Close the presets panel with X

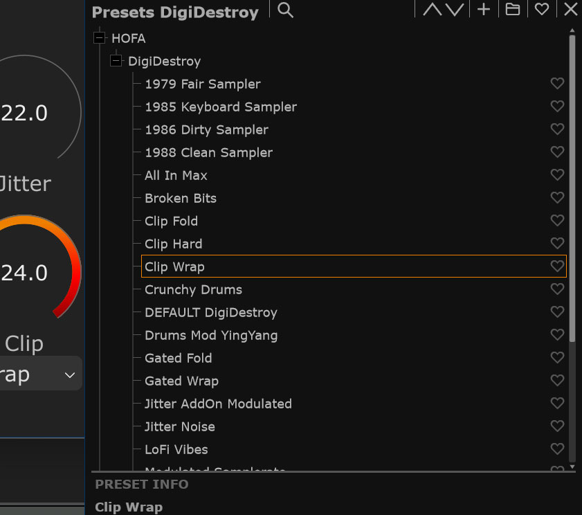[x=570, y=9]
